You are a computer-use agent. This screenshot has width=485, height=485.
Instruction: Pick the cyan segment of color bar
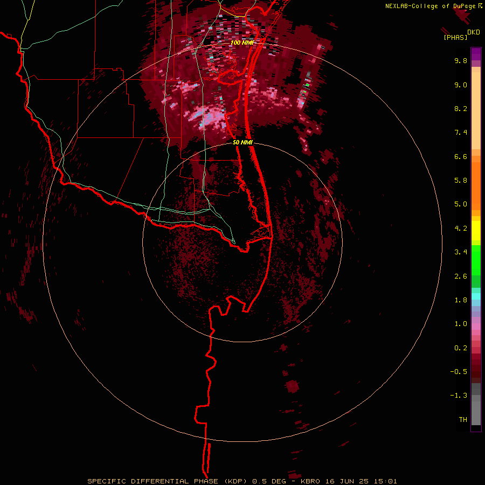tap(476, 296)
